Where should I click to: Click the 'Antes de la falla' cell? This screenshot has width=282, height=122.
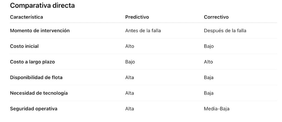pos(143,31)
